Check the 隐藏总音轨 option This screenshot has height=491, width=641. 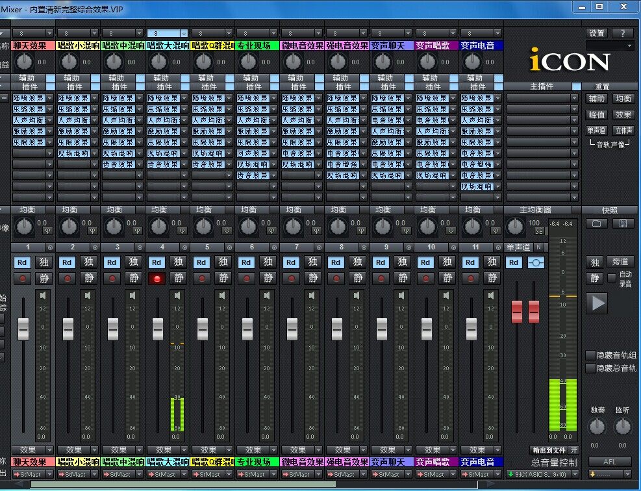[590, 368]
